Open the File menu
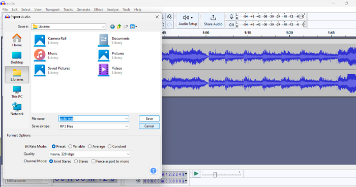Viewport: 356px width, 187px height. pyautogui.click(x=5, y=10)
